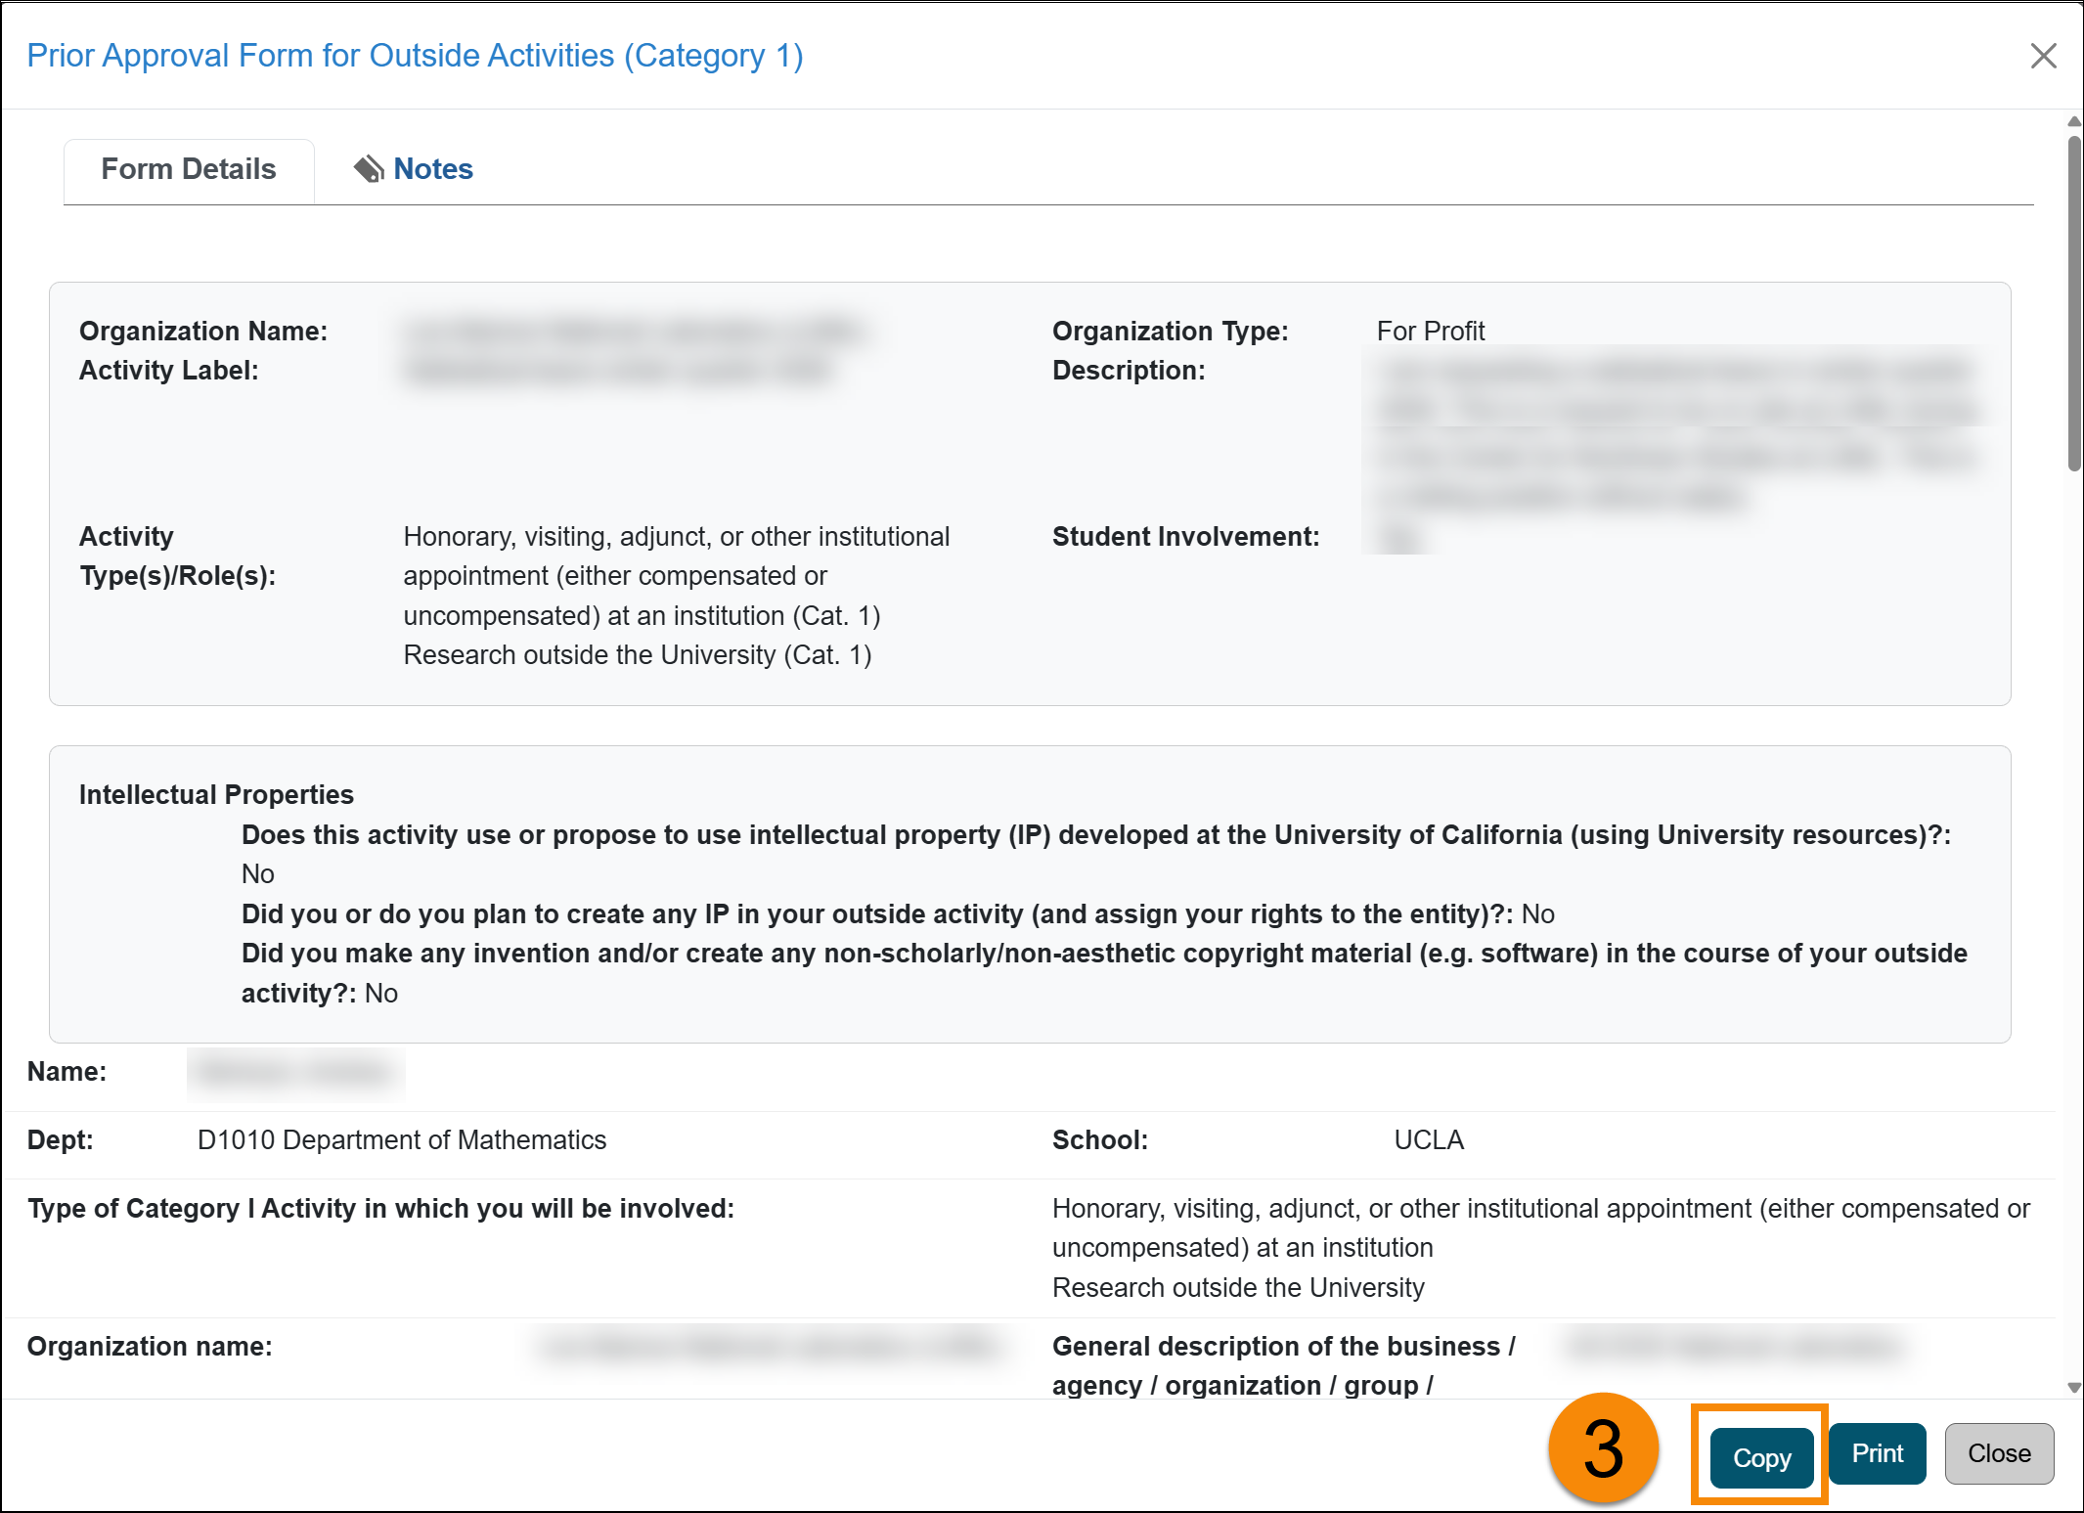Click scrollbar up arrow

click(x=2074, y=121)
